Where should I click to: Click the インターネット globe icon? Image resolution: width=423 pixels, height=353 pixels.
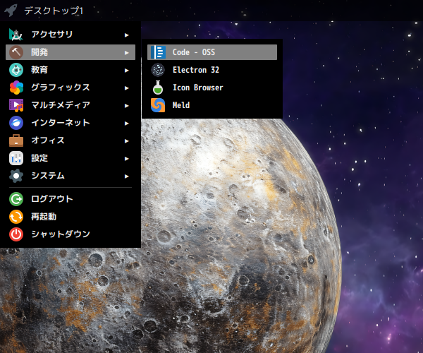(x=16, y=123)
